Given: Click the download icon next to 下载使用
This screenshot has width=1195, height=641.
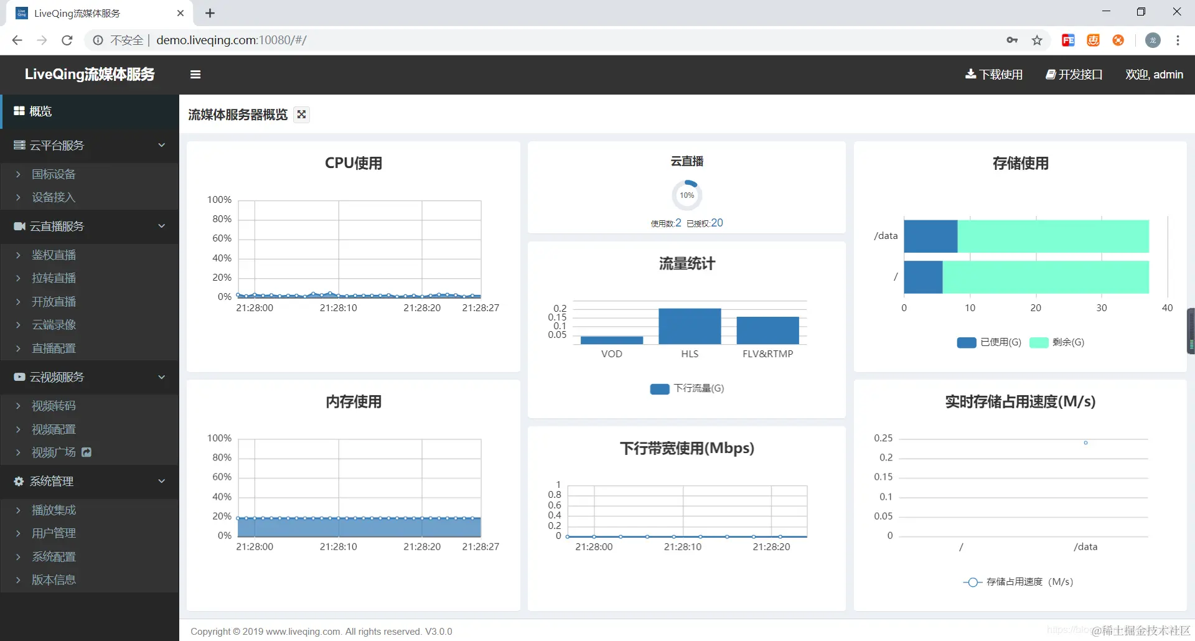Looking at the screenshot, I should coord(970,74).
